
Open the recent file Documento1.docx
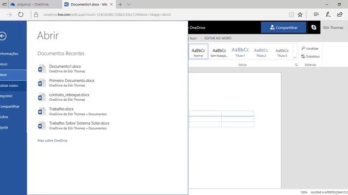[x=65, y=66]
